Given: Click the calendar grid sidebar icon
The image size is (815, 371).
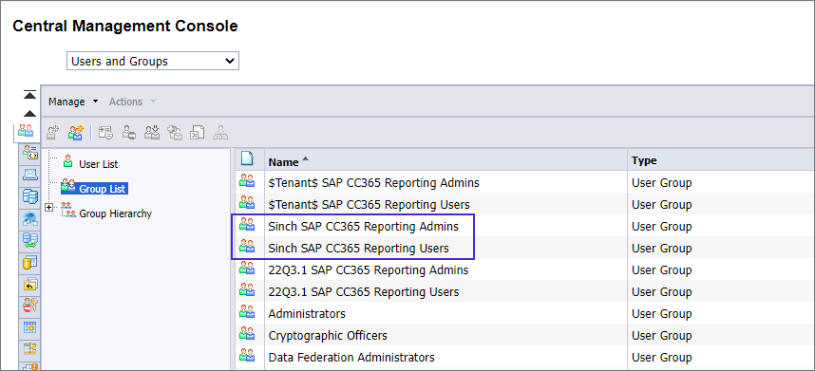Looking at the screenshot, I should tap(30, 327).
